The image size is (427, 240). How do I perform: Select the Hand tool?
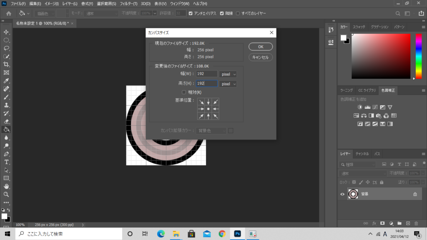coord(6,186)
